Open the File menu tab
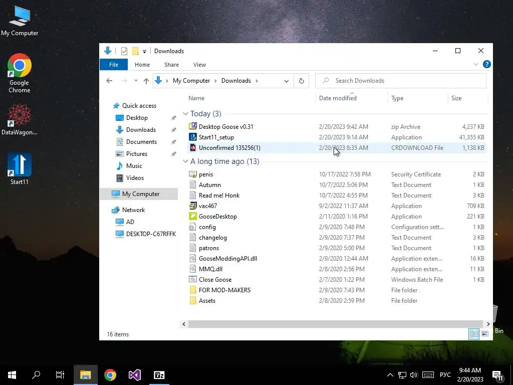 coord(114,65)
